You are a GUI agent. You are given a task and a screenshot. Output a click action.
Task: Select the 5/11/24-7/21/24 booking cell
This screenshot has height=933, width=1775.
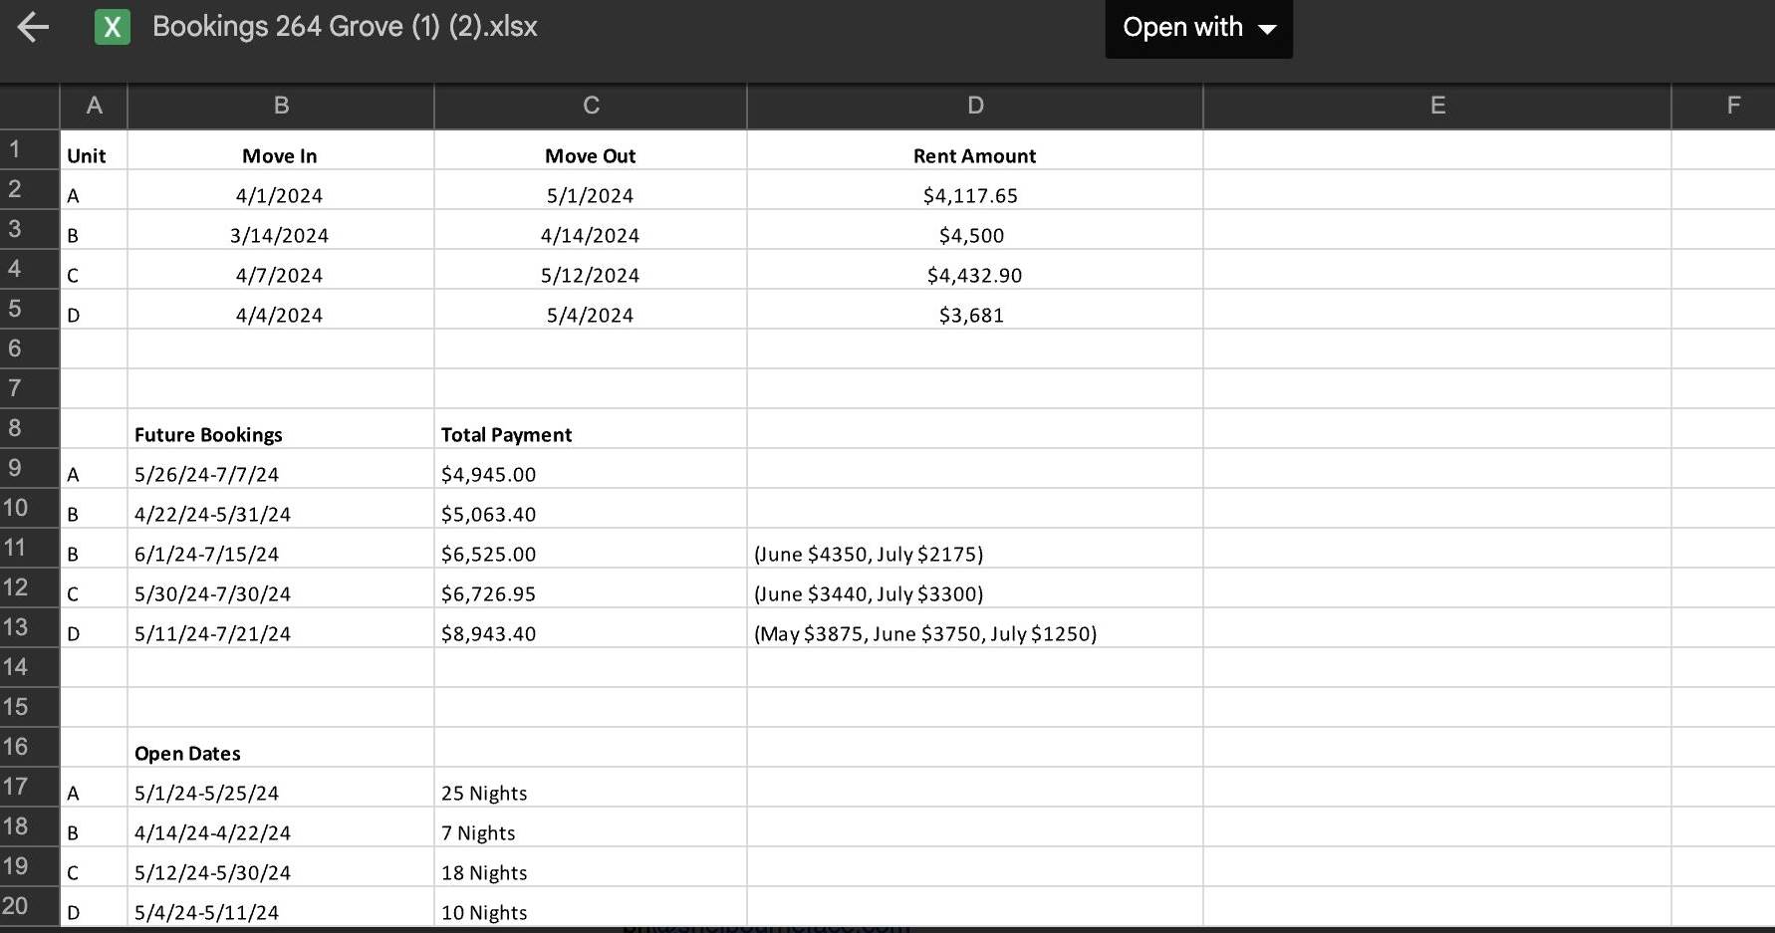tap(281, 628)
